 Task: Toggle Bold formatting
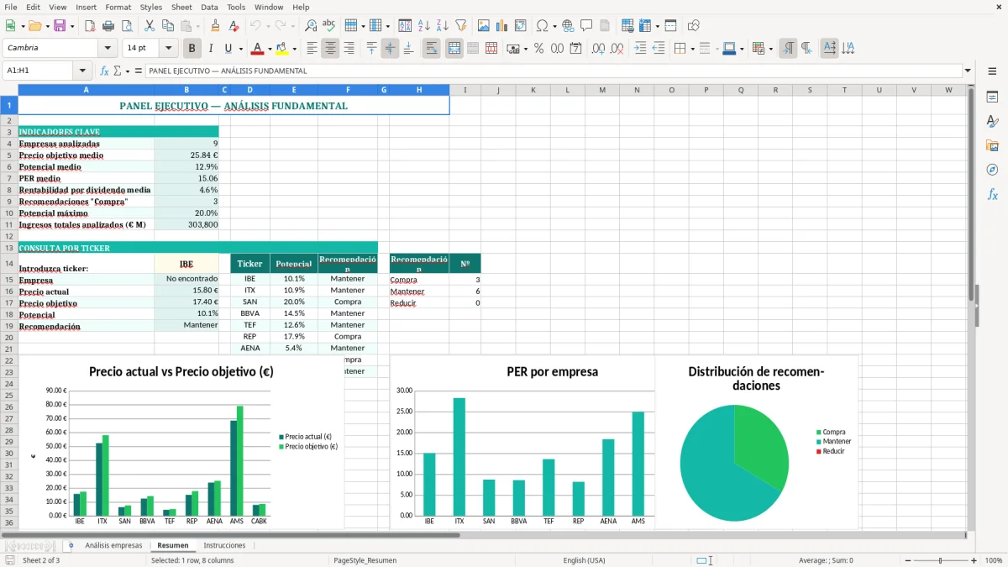pos(192,49)
